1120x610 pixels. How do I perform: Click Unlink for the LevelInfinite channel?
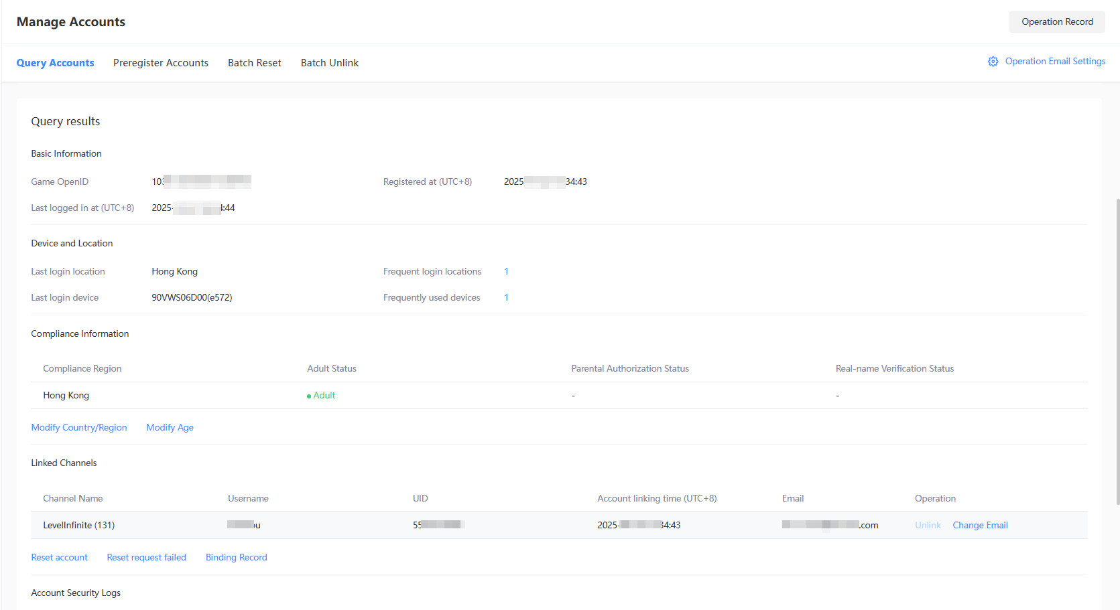click(x=928, y=526)
